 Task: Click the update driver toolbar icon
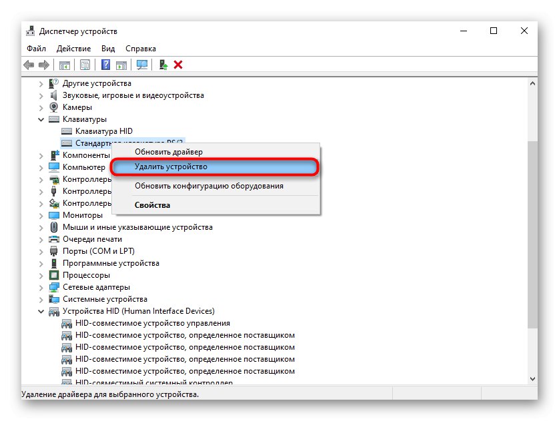click(x=163, y=65)
